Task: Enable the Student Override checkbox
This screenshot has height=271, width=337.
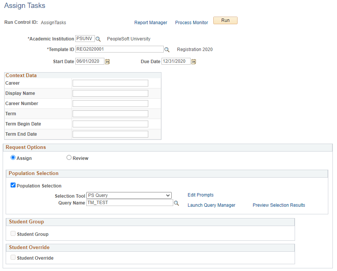Action: 13,257
